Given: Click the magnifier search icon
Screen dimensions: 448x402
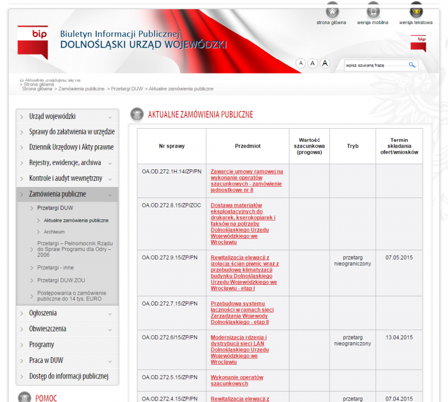Looking at the screenshot, I should coord(412,65).
